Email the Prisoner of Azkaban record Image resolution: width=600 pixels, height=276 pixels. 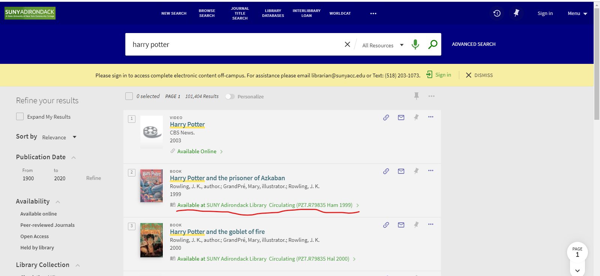[x=401, y=171]
